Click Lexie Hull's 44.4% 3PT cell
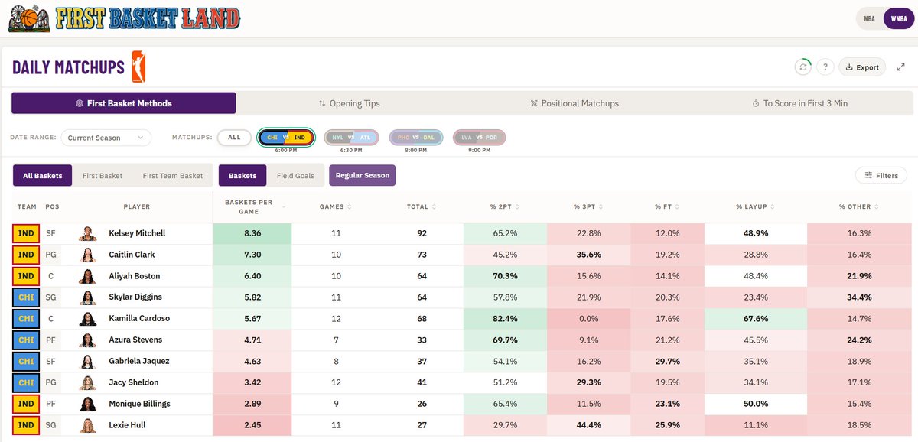Viewport: 918px width, 442px height. (589, 425)
